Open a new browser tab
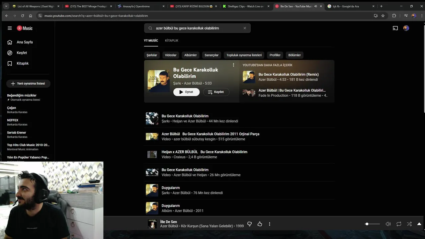 (381, 6)
